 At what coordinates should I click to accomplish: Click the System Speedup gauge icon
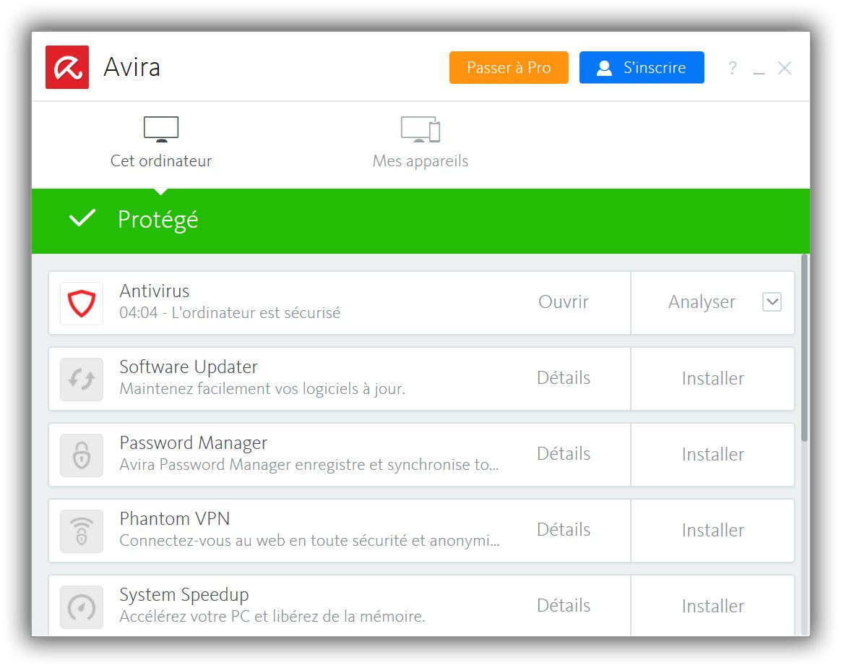(x=82, y=607)
